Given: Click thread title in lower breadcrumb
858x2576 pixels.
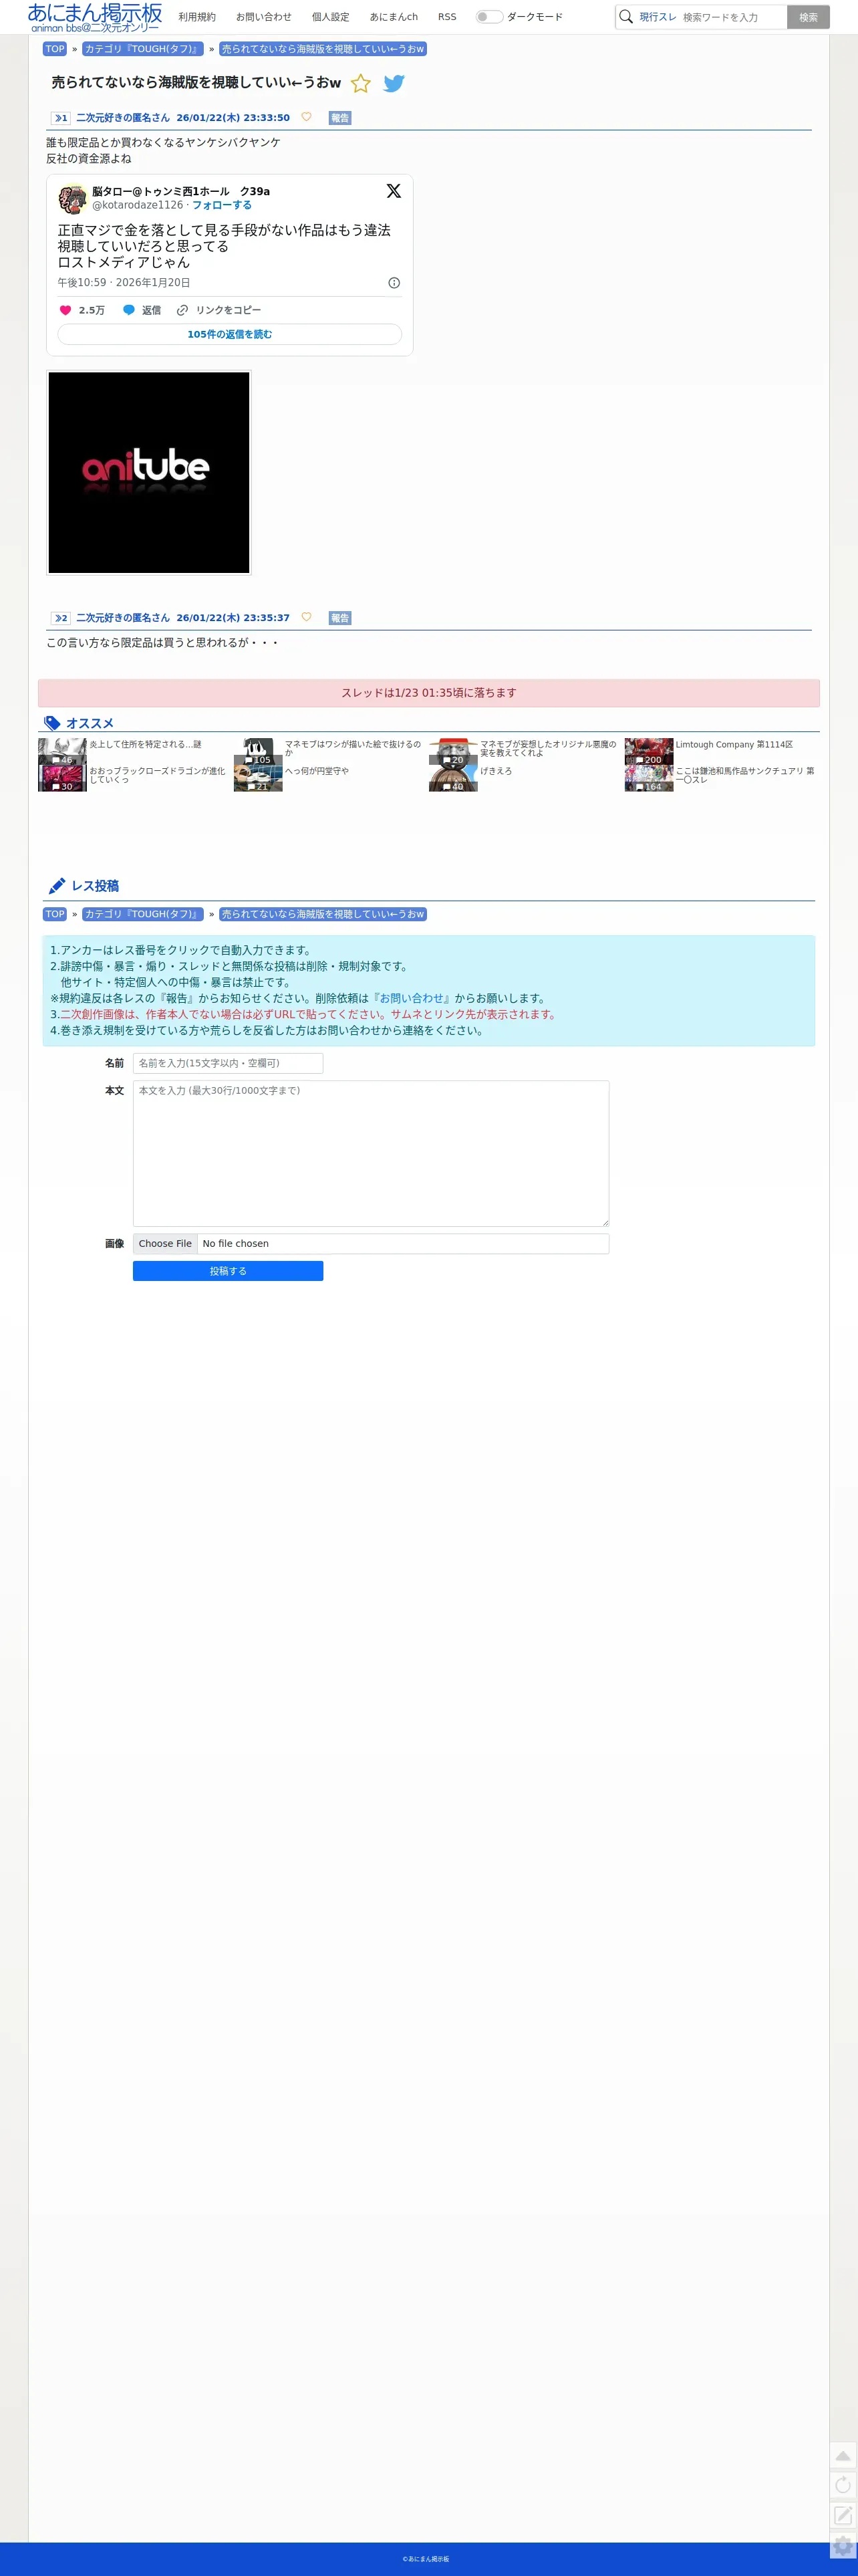Looking at the screenshot, I should (x=323, y=914).
